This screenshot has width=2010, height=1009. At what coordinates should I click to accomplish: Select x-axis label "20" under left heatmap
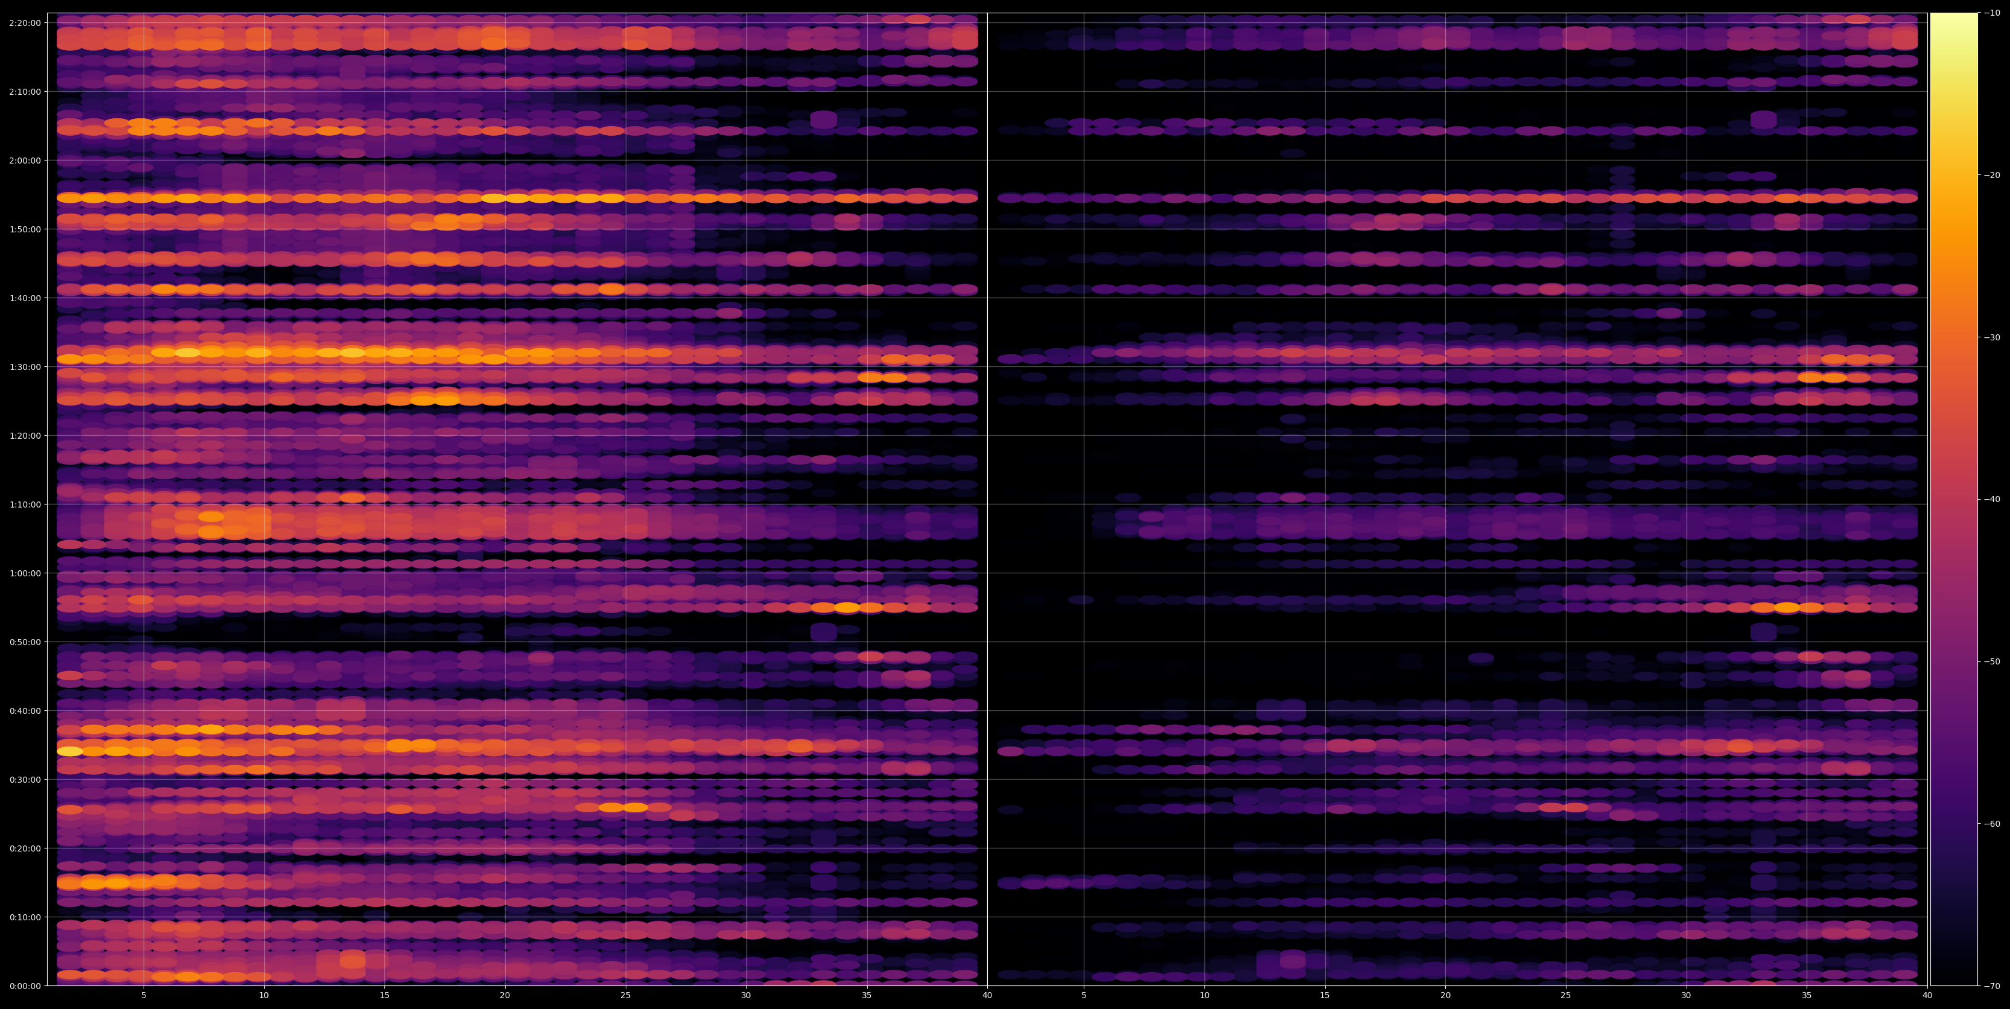click(x=505, y=996)
